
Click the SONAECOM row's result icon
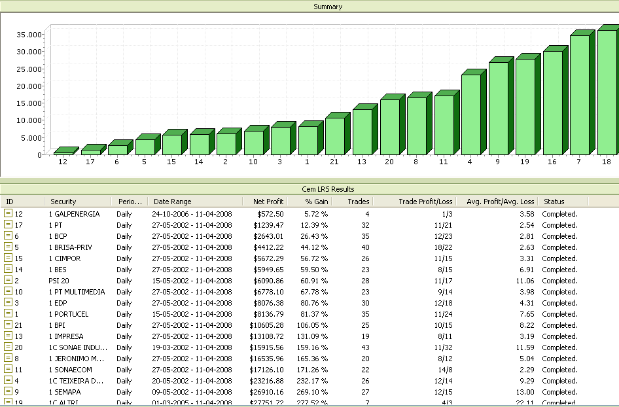point(8,369)
